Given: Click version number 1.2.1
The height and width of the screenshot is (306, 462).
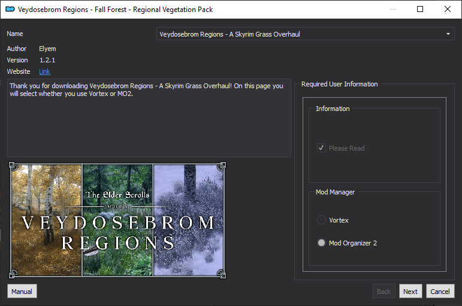Looking at the screenshot, I should (47, 60).
